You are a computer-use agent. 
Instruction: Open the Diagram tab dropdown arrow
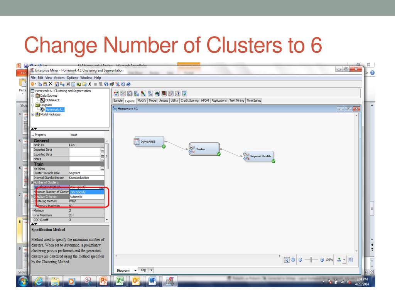point(135,271)
